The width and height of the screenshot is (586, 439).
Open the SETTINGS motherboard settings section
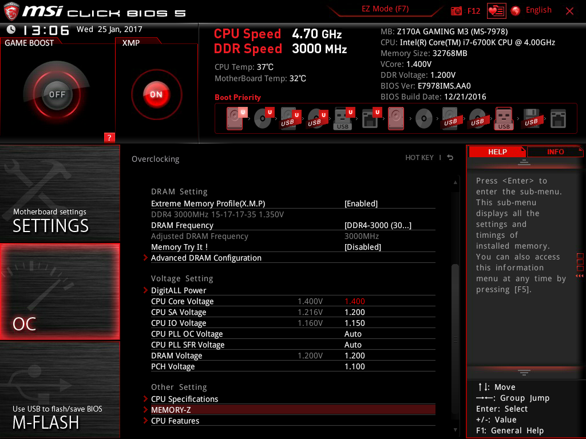[60, 193]
